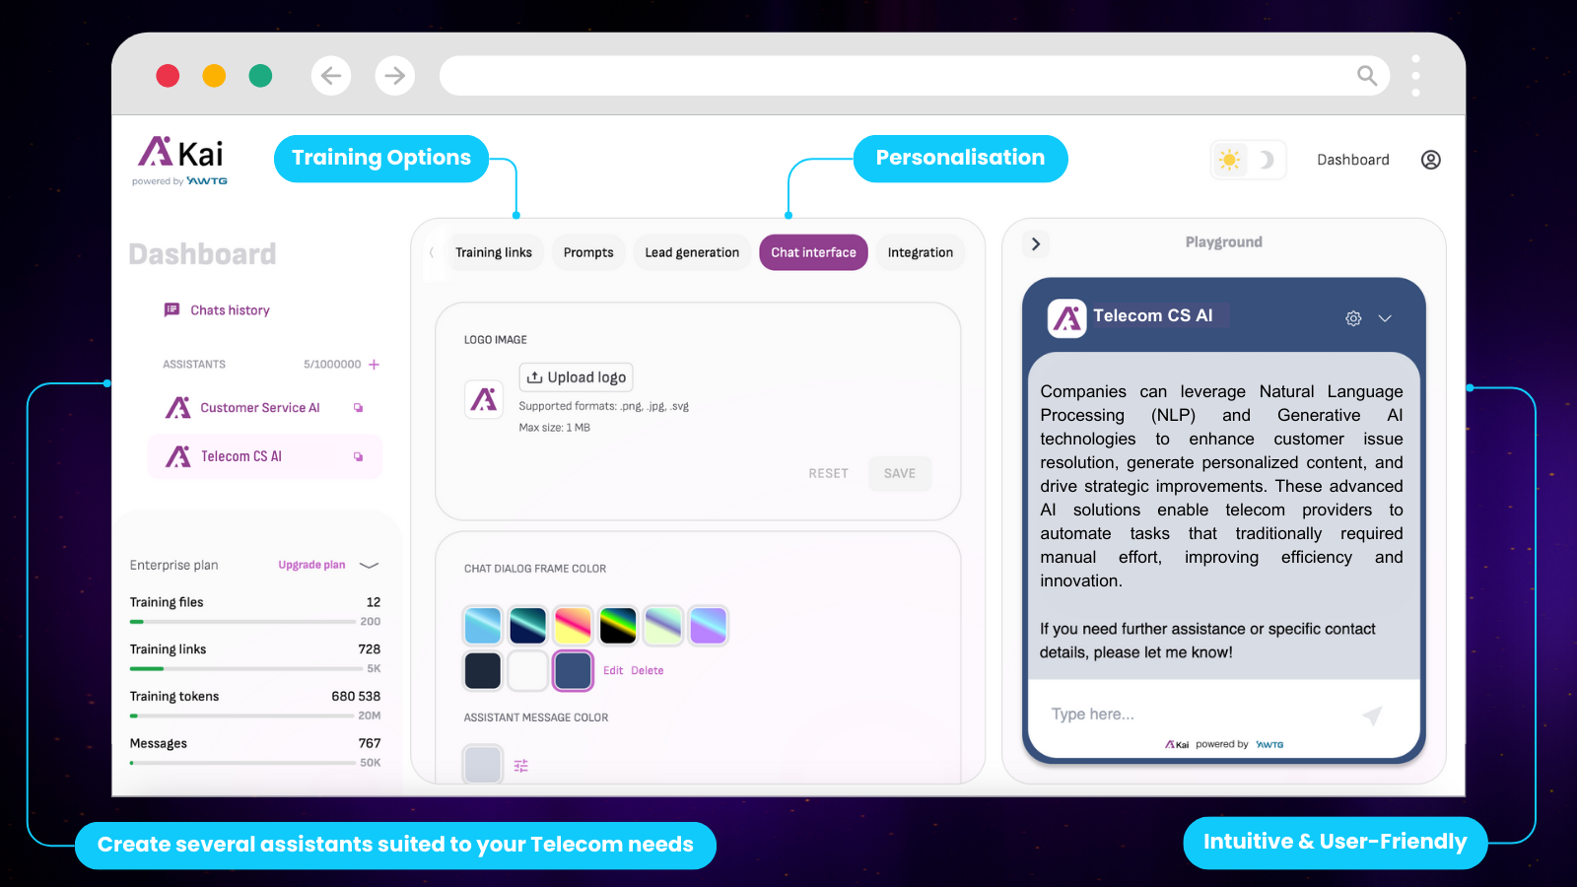Select Telecom CS AI assistant
This screenshot has height=887, width=1577.
[264, 456]
